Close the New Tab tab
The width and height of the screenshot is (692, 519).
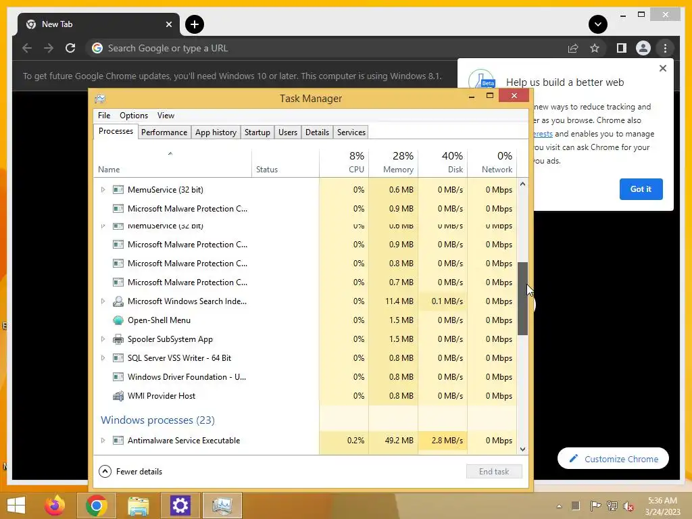click(168, 24)
